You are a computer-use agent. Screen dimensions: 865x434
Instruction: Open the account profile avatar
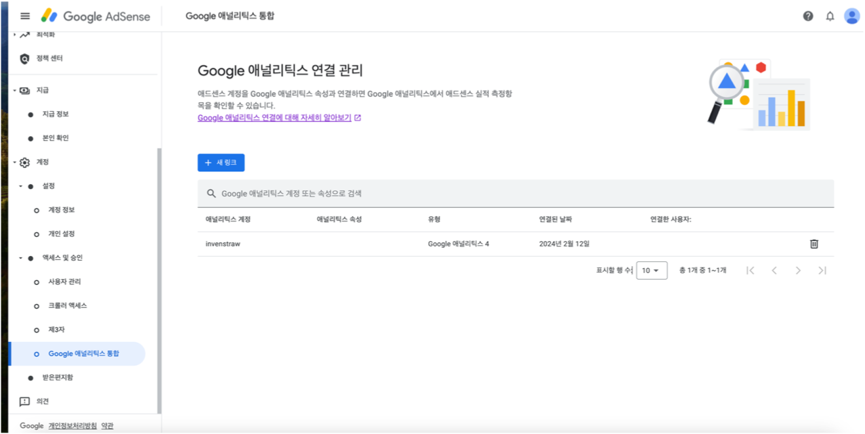click(x=851, y=16)
